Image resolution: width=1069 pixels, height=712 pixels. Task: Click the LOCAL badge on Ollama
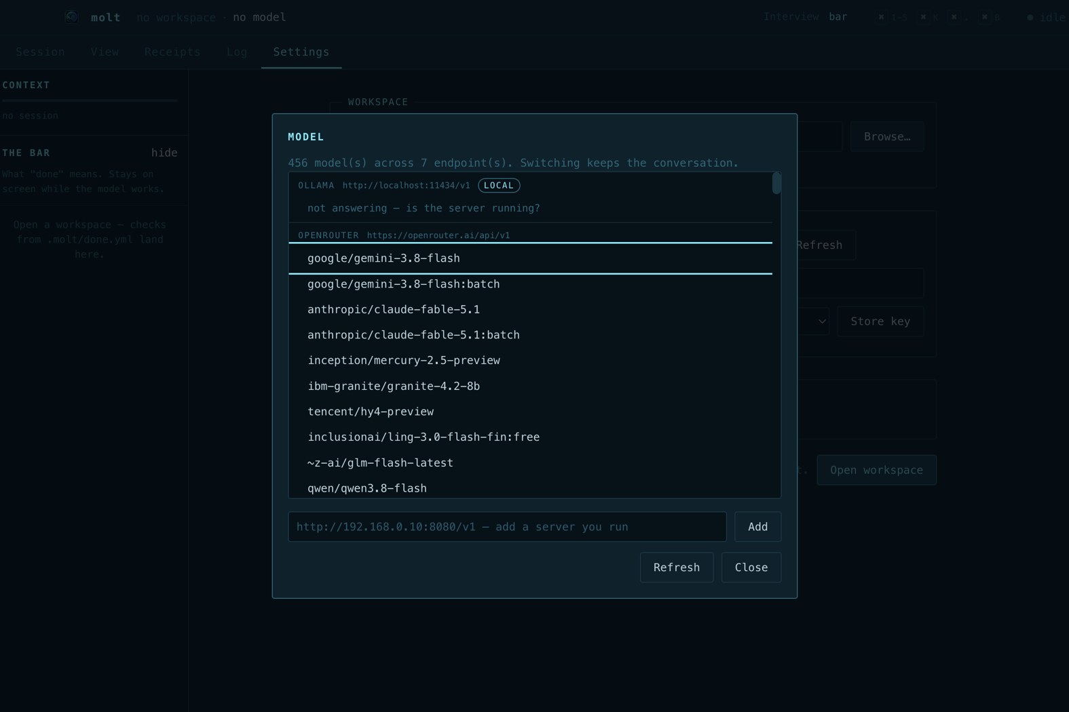(x=499, y=185)
